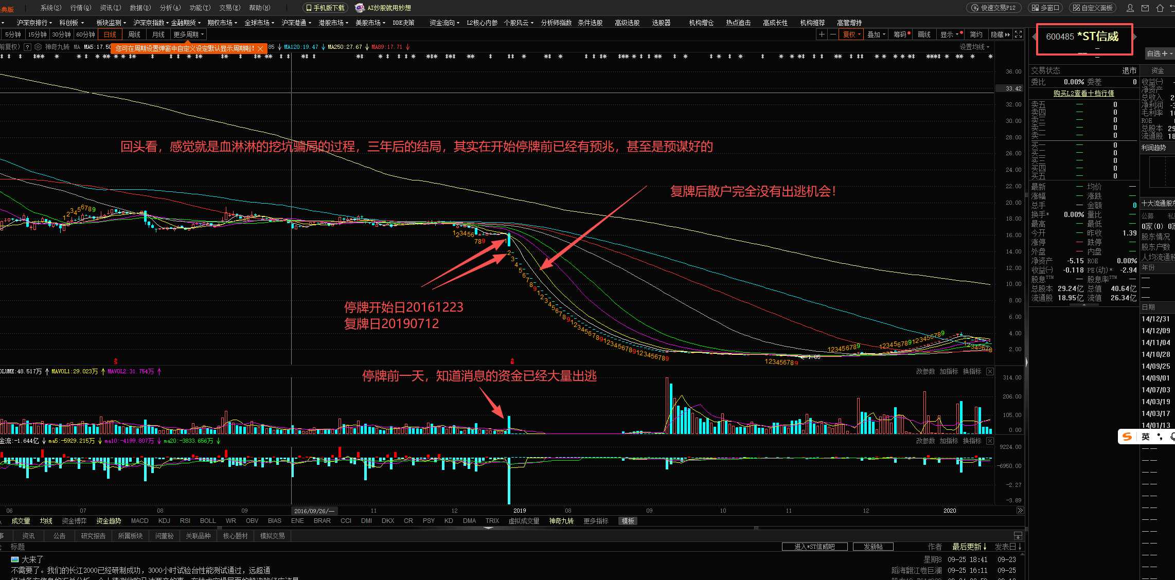Click the chart zoom-out minus icon
Screen dimensions: 1175x580
tap(833, 34)
